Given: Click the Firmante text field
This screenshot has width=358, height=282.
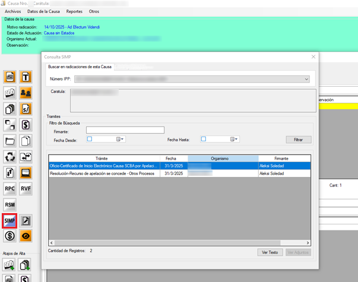Looking at the screenshot, I should pyautogui.click(x=125, y=130).
